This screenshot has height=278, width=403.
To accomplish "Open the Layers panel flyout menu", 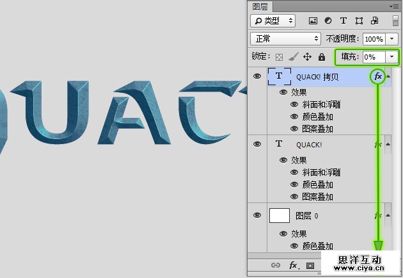I will [394, 6].
